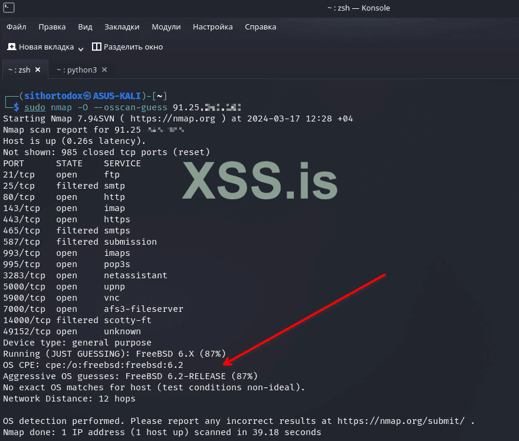519x441 pixels.
Task: Click the vnc service name
Action: (112, 298)
